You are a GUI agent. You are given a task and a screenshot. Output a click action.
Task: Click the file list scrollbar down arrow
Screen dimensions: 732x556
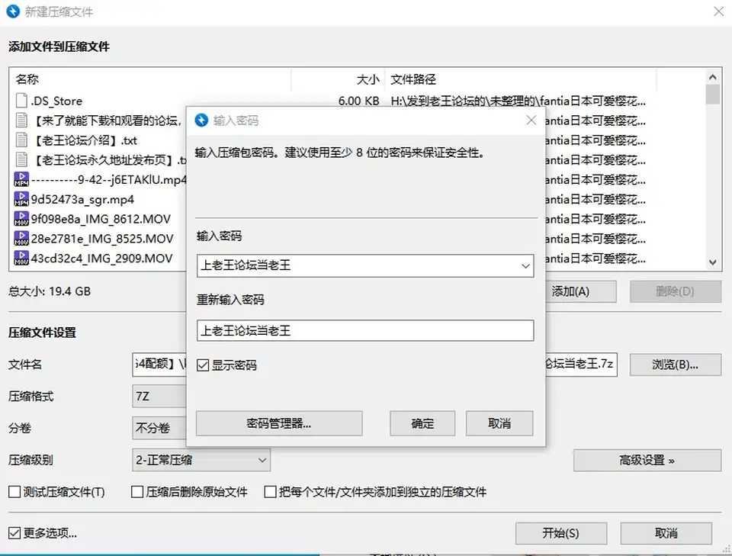click(712, 262)
